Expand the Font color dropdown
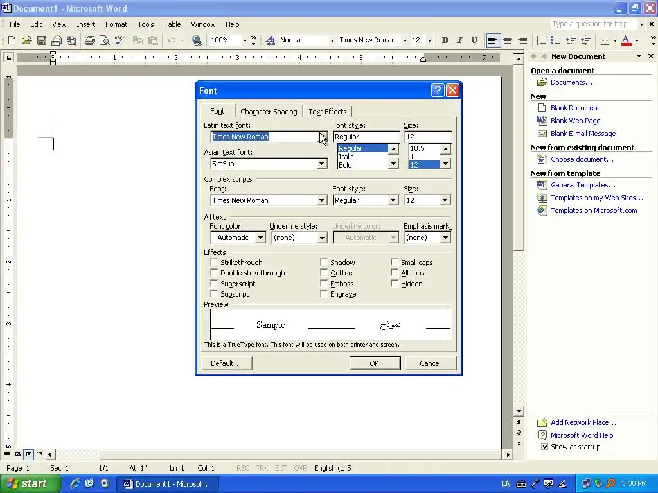The image size is (658, 493). [261, 238]
